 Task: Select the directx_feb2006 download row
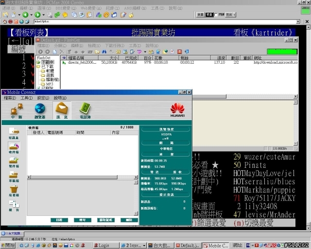(x=180, y=63)
